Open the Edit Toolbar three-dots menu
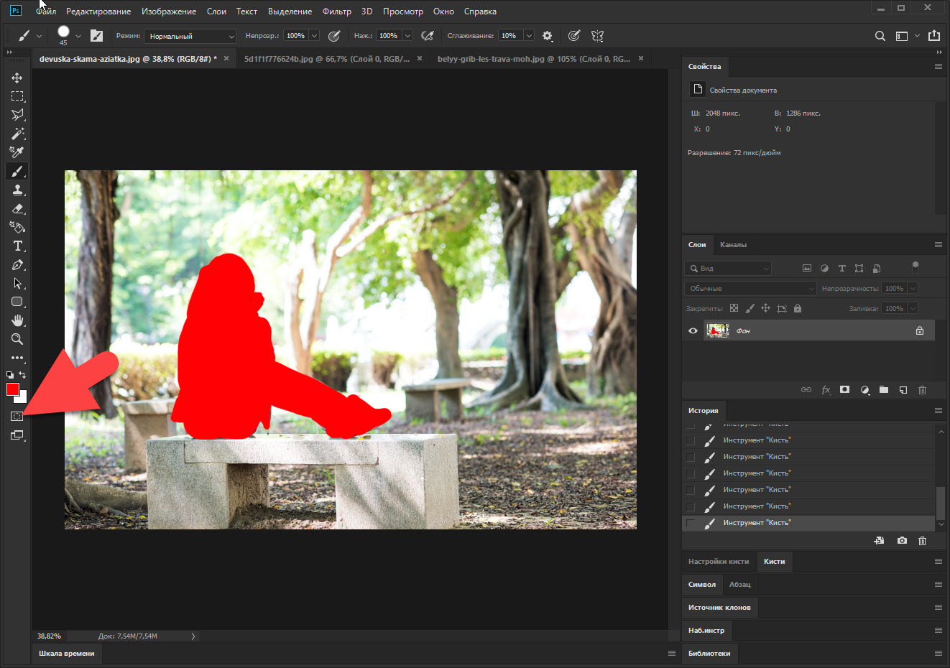Viewport: 950px width, 668px height. click(17, 358)
